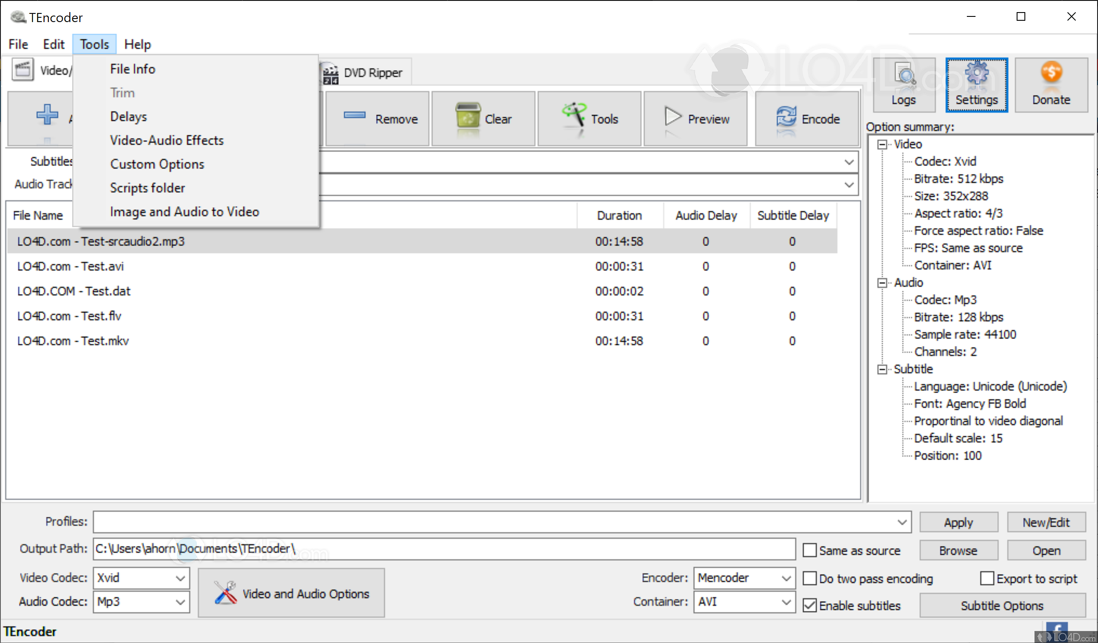1098x643 pixels.
Task: Open Video and Audio Options
Action: [291, 592]
